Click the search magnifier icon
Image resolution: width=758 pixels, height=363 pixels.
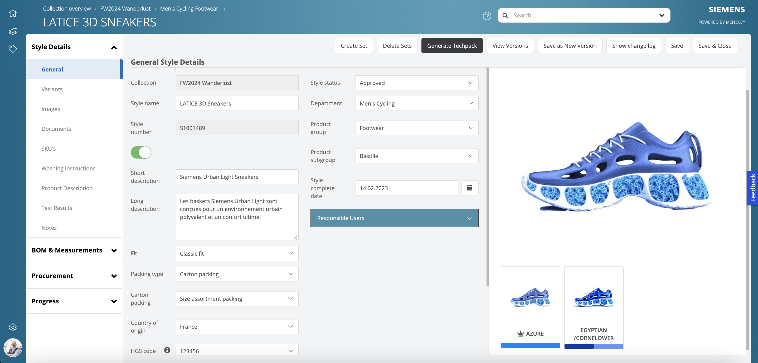(505, 16)
